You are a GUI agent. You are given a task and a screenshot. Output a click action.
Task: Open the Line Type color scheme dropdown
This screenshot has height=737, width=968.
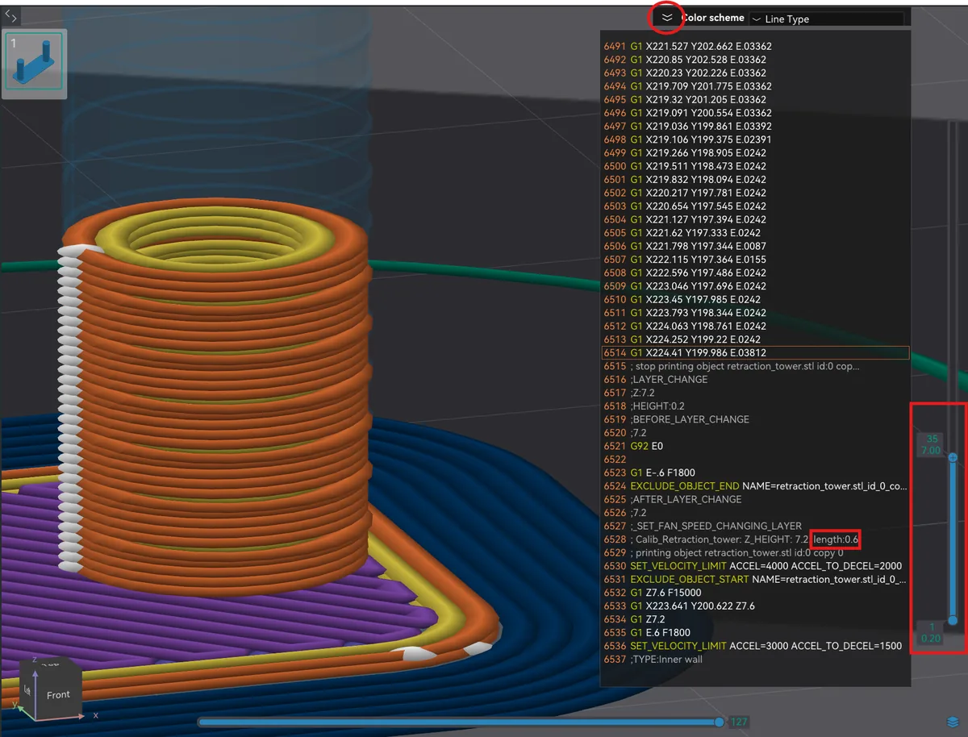tap(826, 19)
